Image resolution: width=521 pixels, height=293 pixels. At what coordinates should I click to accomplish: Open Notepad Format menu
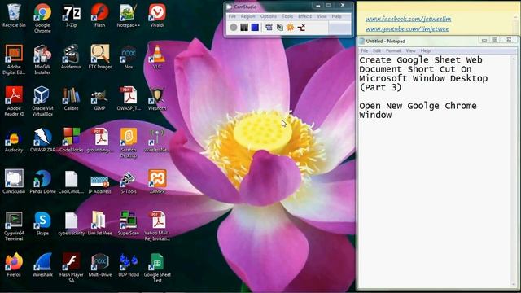pos(393,50)
